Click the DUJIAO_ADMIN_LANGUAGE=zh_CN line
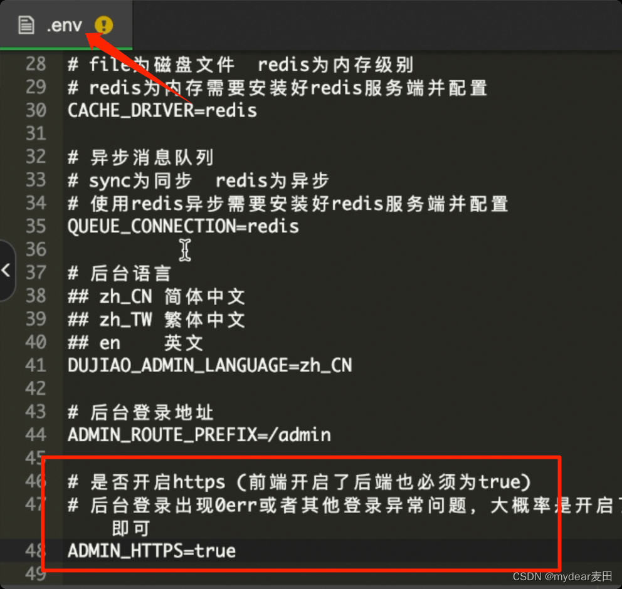The width and height of the screenshot is (622, 589). 210,365
